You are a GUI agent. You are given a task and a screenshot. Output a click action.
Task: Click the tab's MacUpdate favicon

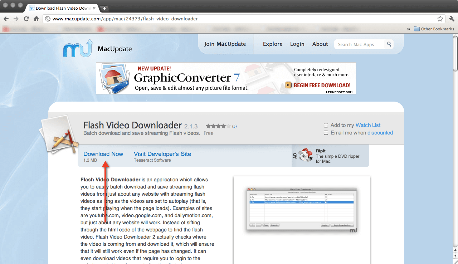[32, 8]
